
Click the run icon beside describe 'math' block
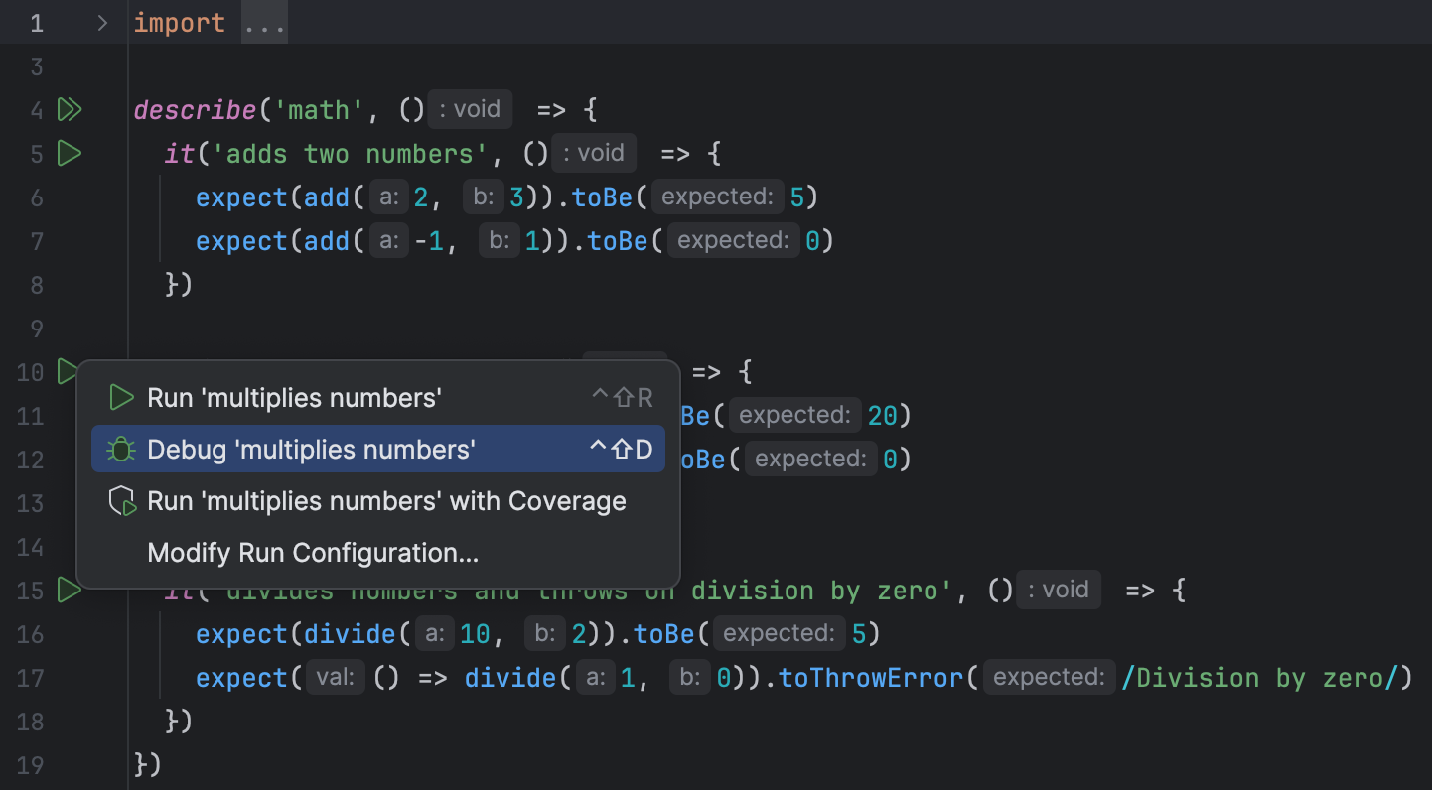pyautogui.click(x=70, y=109)
